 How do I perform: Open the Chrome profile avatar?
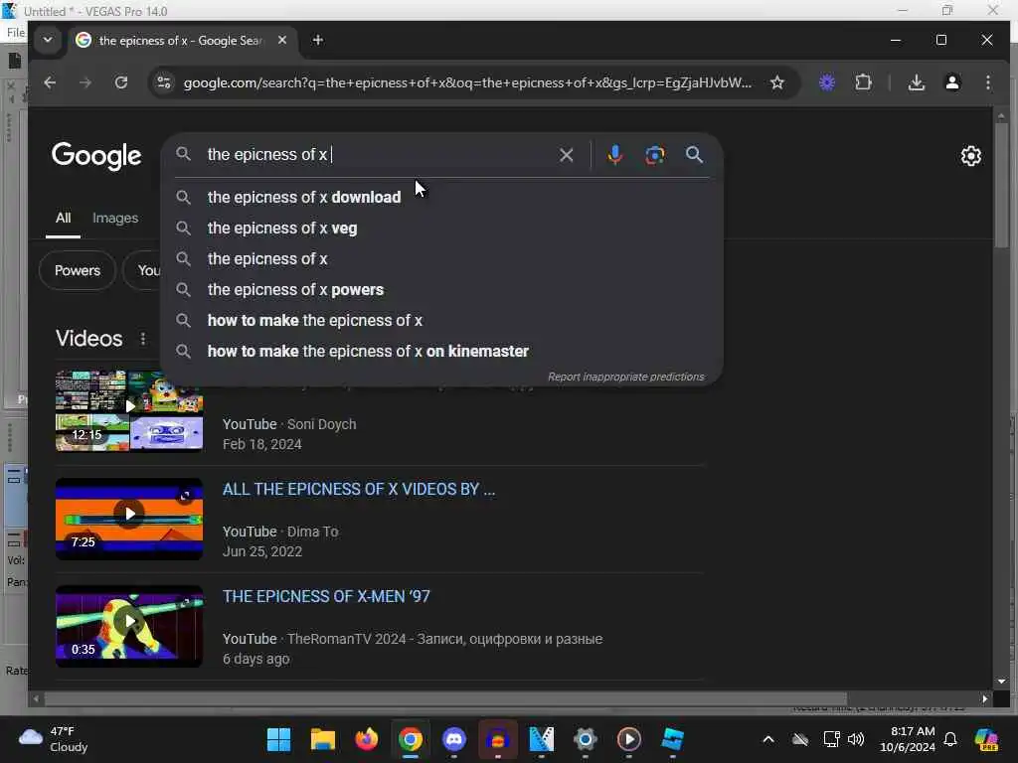coord(951,82)
